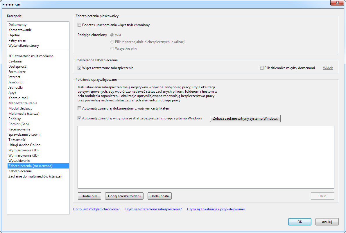Confirm preferences with OK
This screenshot has height=233, width=346.
[300, 222]
